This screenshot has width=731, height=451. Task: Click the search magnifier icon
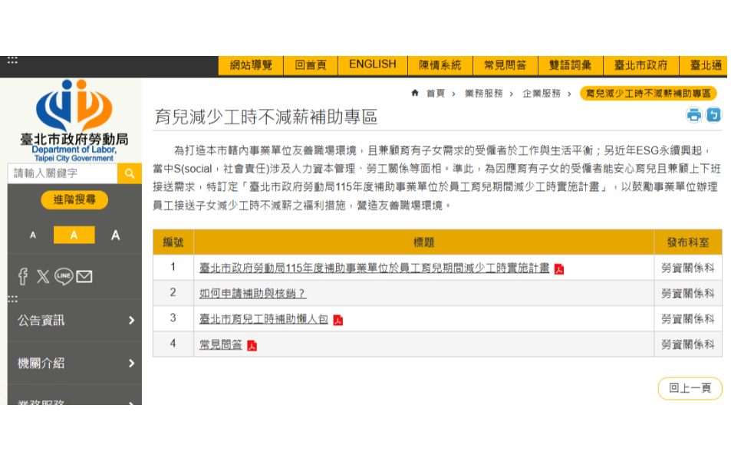[130, 173]
